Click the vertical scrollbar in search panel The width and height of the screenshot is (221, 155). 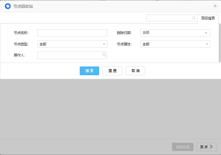(x=220, y=42)
